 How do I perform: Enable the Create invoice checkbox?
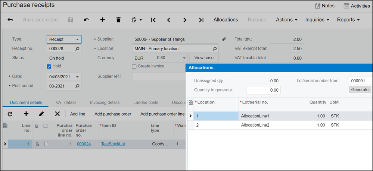[134, 66]
